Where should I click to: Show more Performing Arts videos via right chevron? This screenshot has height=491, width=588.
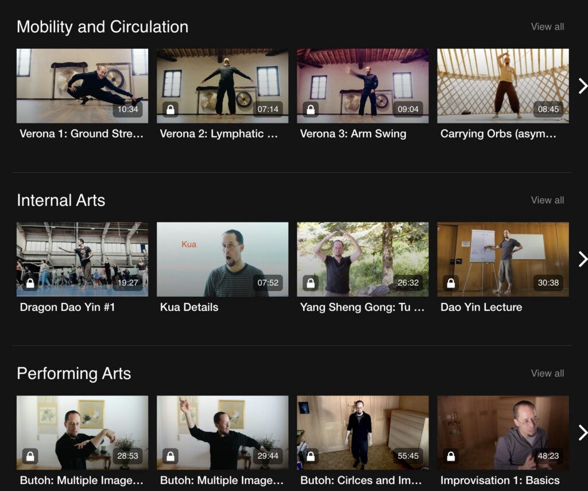tap(582, 432)
